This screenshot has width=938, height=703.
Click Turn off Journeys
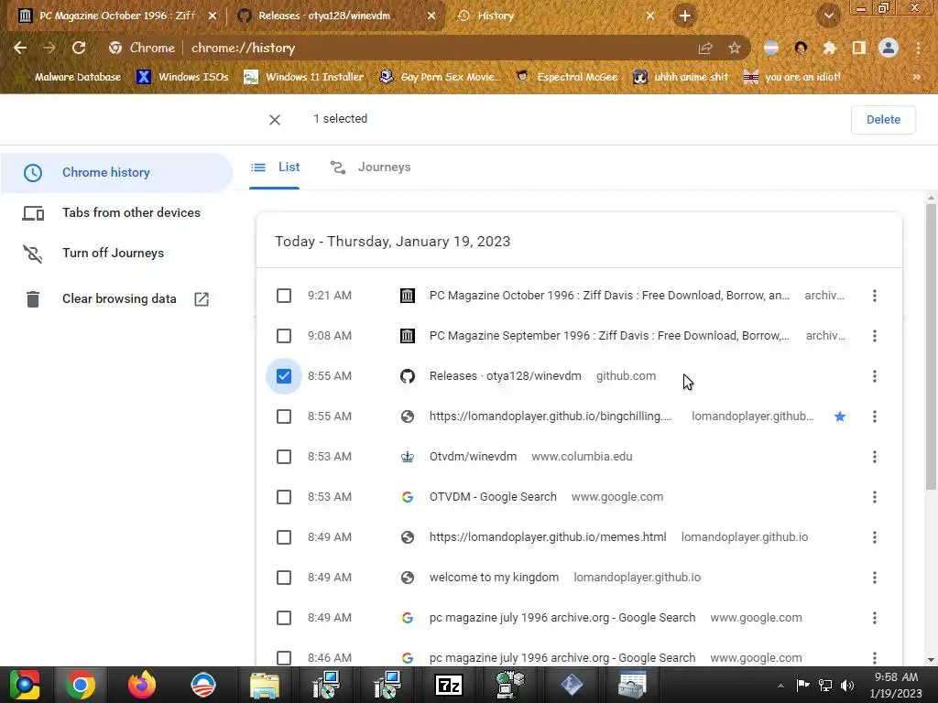coord(116,253)
